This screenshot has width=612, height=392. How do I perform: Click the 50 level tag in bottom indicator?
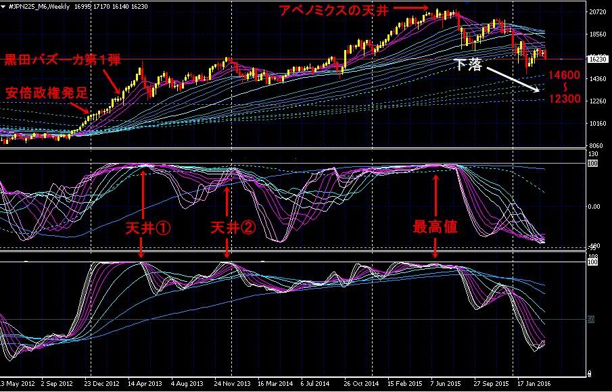pyautogui.click(x=591, y=320)
